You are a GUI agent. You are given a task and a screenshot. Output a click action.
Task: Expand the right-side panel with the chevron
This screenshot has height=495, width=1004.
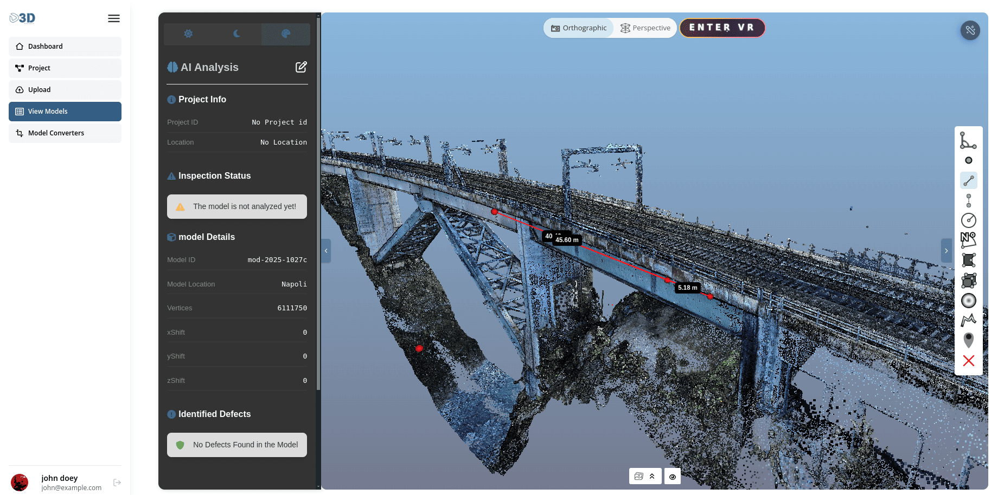[946, 250]
